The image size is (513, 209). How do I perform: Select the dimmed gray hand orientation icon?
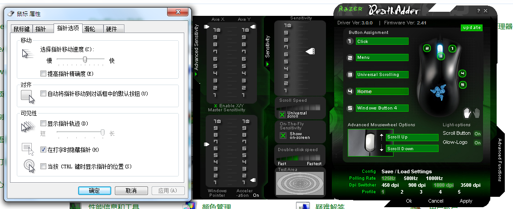(x=477, y=113)
